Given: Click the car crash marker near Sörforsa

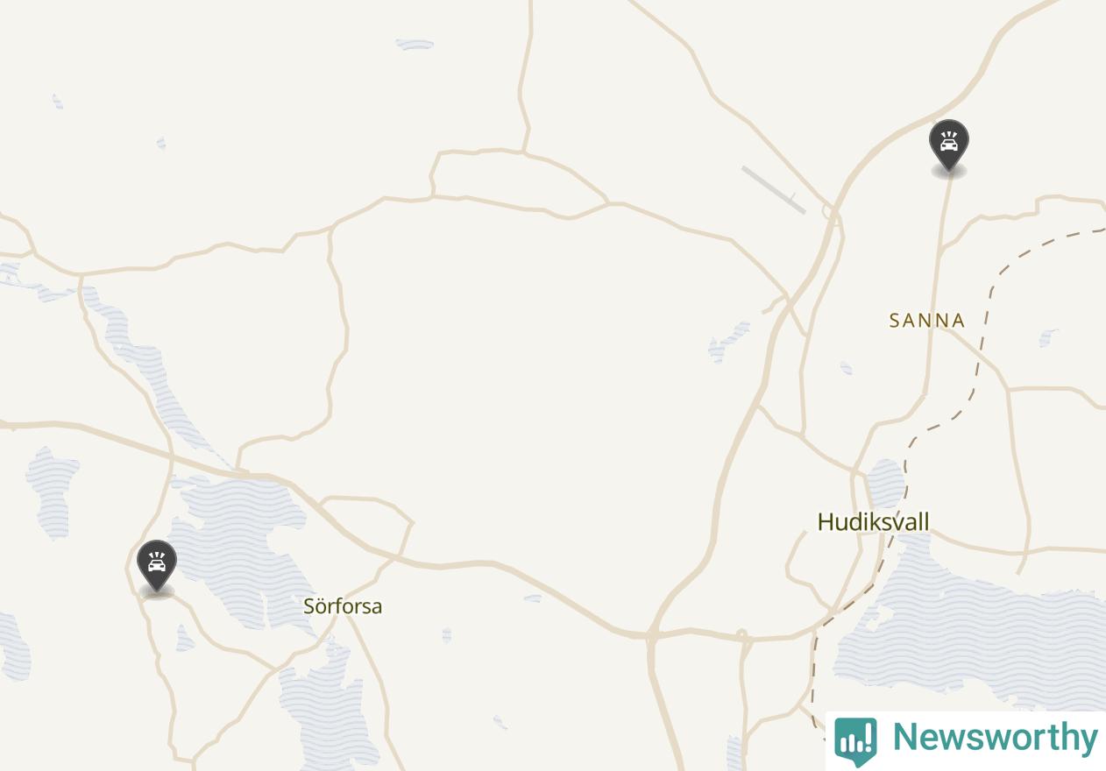Looking at the screenshot, I should (157, 567).
